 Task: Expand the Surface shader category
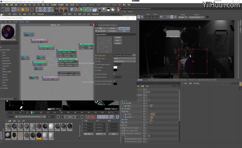point(4,75)
